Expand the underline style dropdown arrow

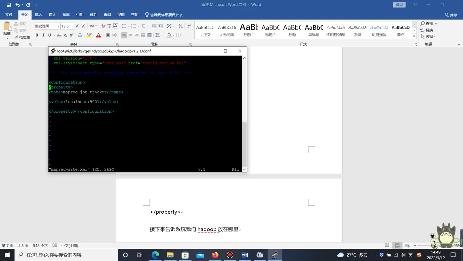click(54, 35)
